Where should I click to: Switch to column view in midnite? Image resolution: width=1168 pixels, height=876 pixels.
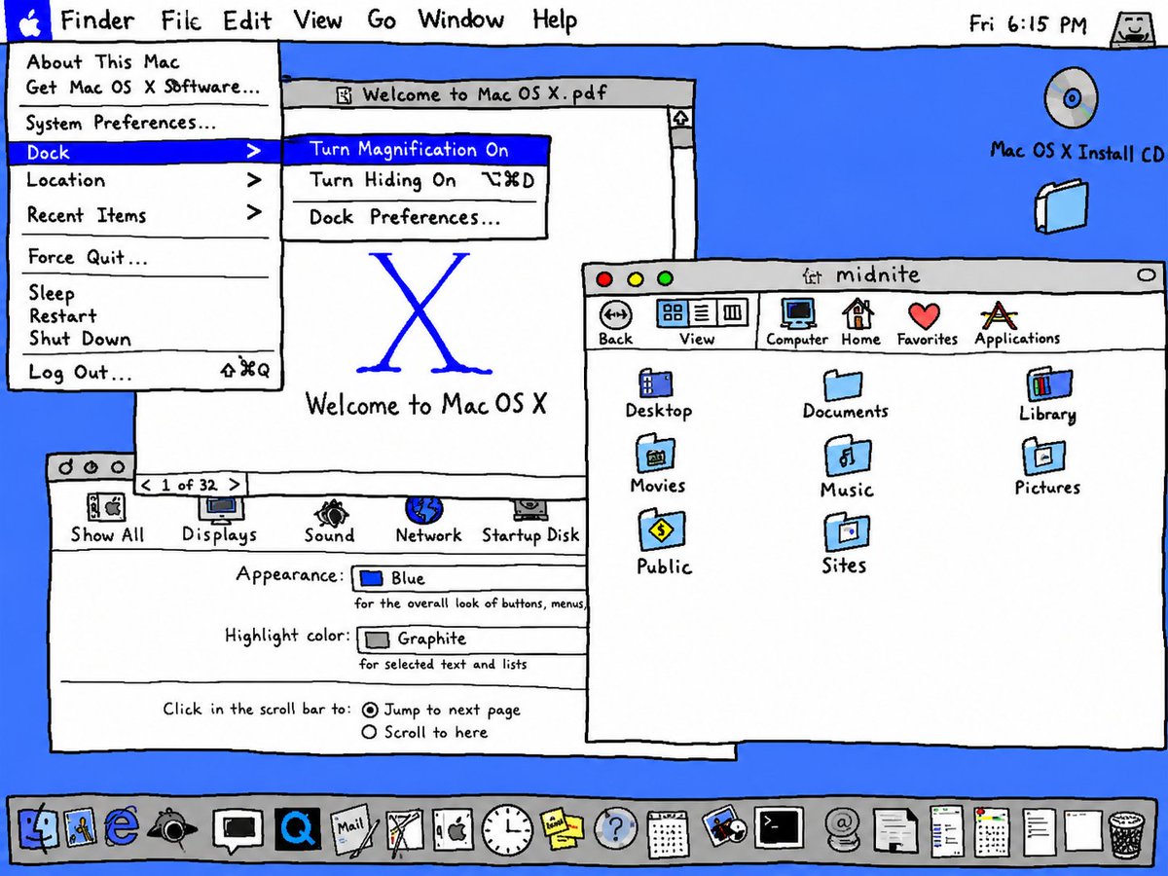(x=733, y=312)
